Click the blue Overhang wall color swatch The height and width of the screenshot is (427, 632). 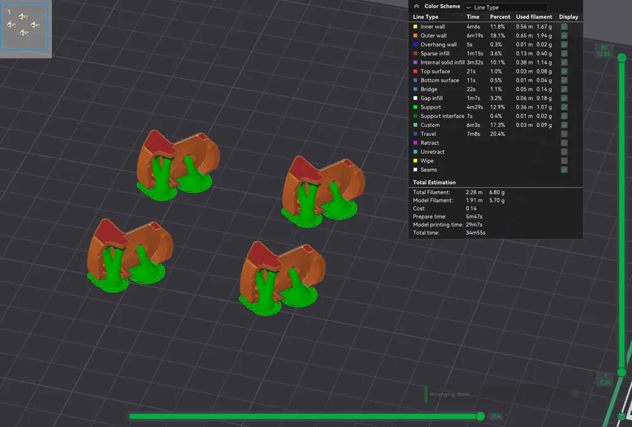click(415, 44)
